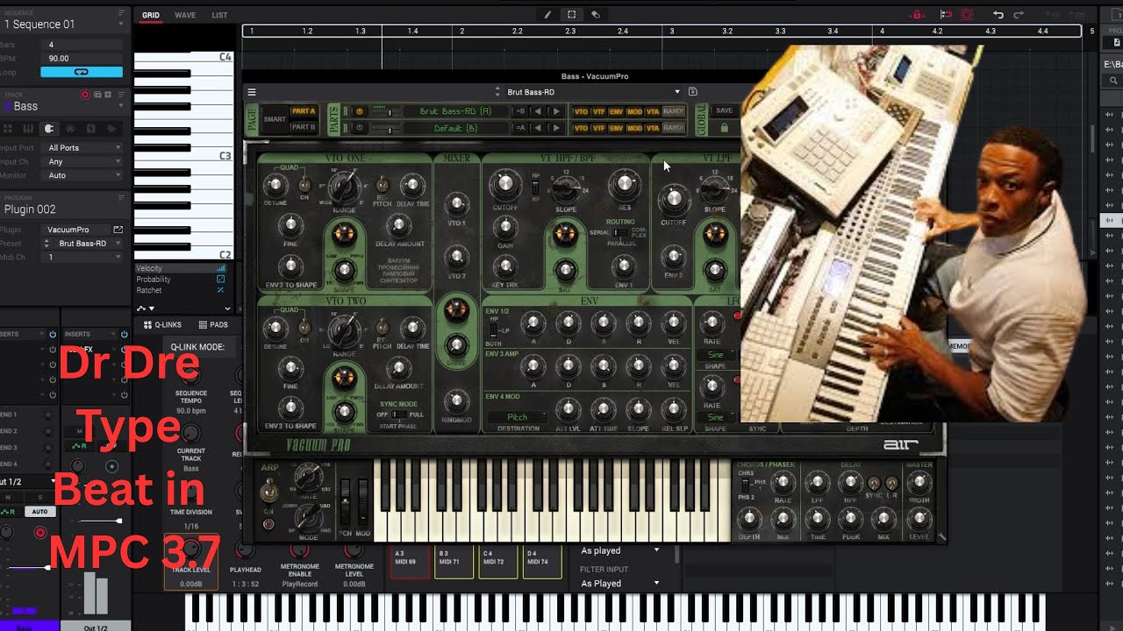The width and height of the screenshot is (1123, 631).
Task: Click the Part A volume slider
Action: click(x=390, y=111)
